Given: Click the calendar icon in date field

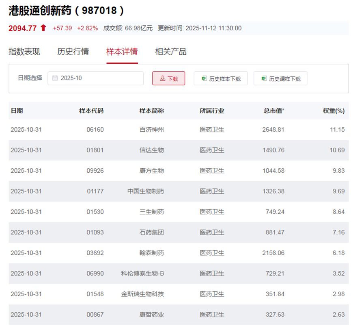Looking at the screenshot, I should (x=55, y=78).
